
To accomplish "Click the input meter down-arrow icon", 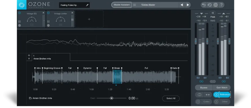I will click(x=201, y=14).
